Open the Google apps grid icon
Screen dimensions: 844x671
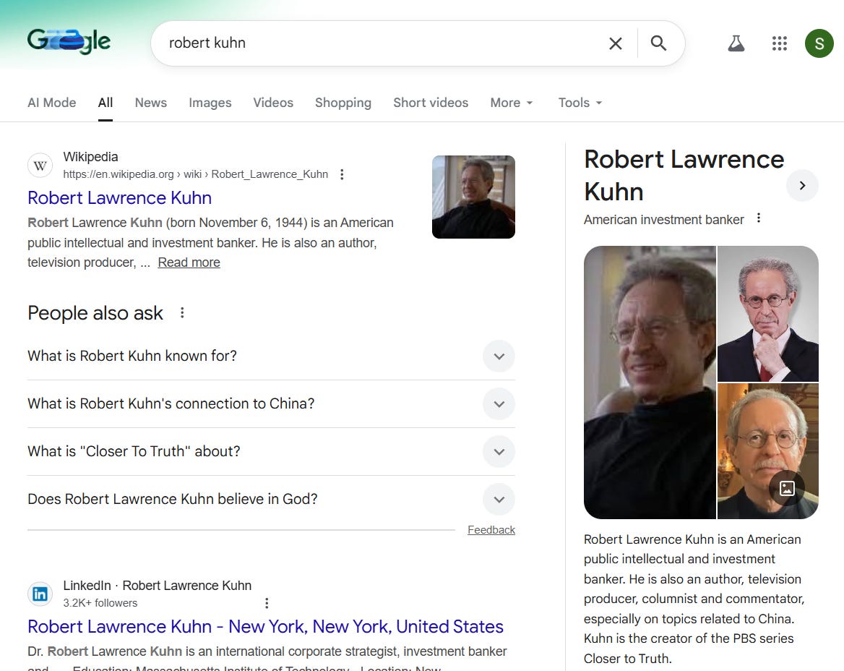click(x=780, y=43)
